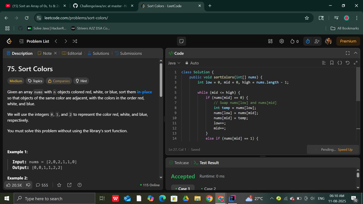Open LeetCode settings gear

(x=282, y=41)
